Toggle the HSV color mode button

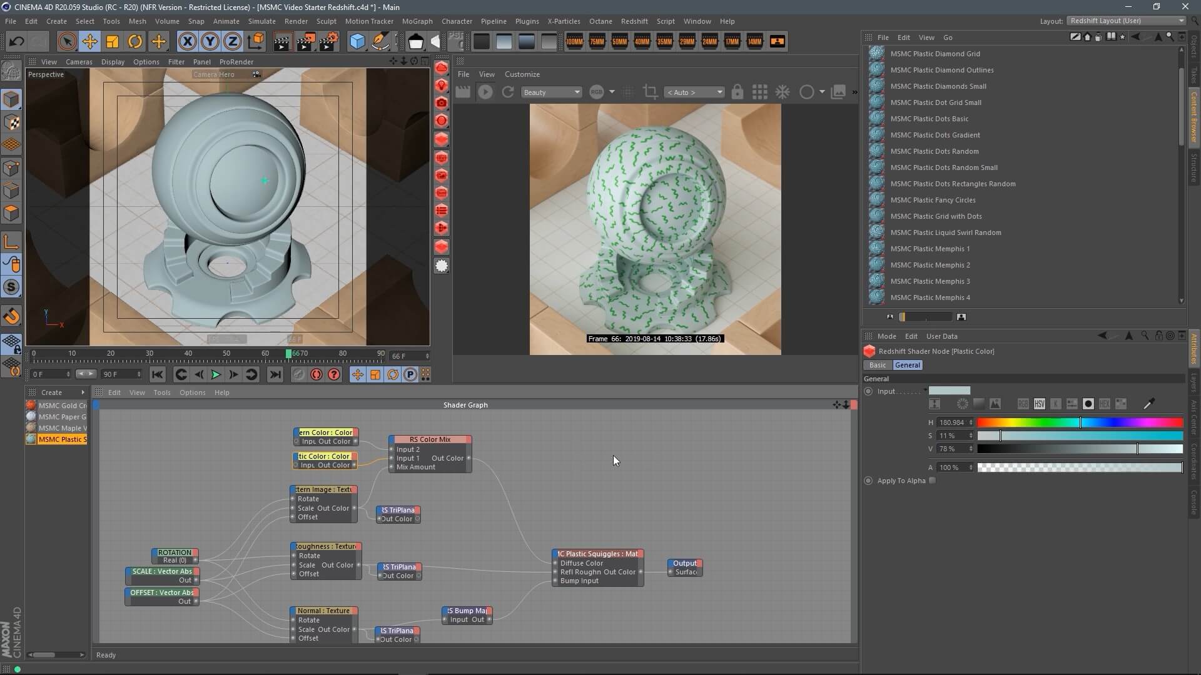(x=1039, y=404)
